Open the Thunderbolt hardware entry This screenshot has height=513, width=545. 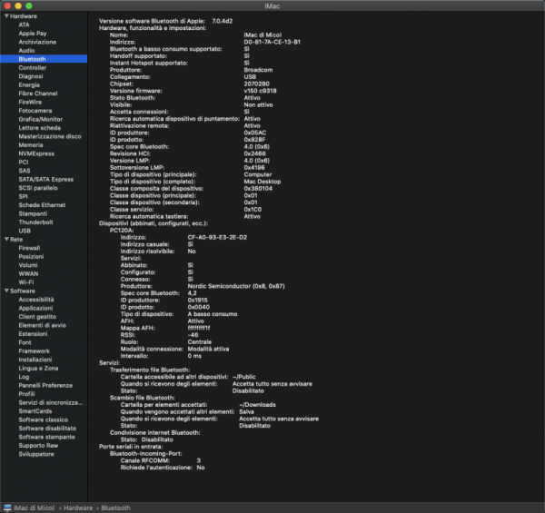[x=35, y=222]
